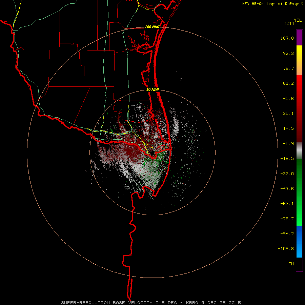Image resolution: width=305 pixels, height=305 pixels.
Task: Click the 45.6 velocity scale value
Action: click(x=288, y=98)
